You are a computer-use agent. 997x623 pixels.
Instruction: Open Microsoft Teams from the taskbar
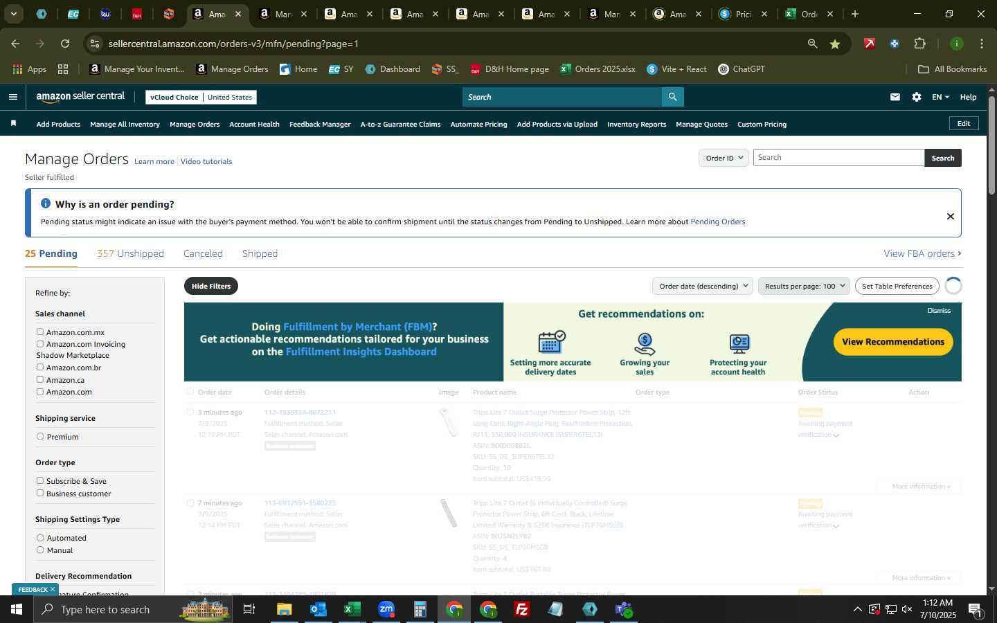(624, 609)
